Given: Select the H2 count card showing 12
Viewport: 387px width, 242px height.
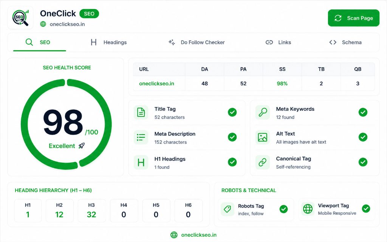Looking at the screenshot, I should (x=59, y=211).
